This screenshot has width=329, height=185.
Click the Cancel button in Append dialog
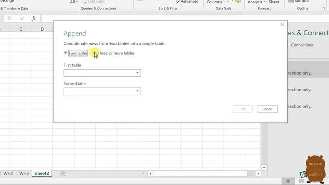point(267,109)
